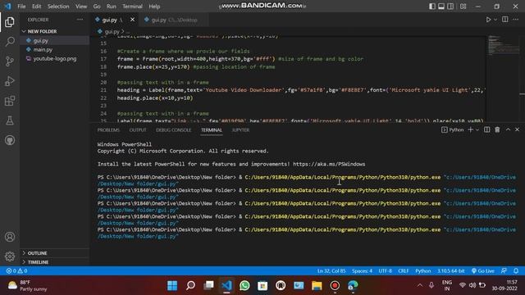Open the Extensions view
The image size is (525, 295).
click(x=10, y=101)
